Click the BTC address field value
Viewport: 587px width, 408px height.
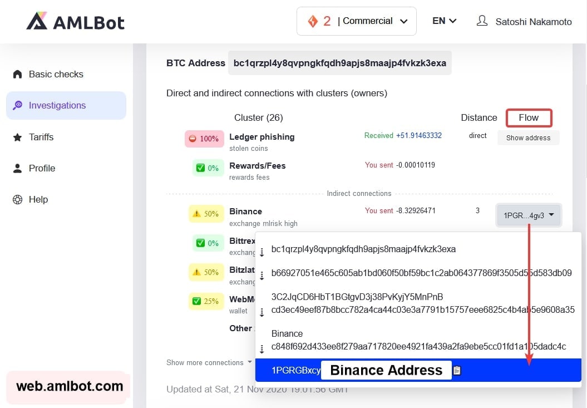339,63
